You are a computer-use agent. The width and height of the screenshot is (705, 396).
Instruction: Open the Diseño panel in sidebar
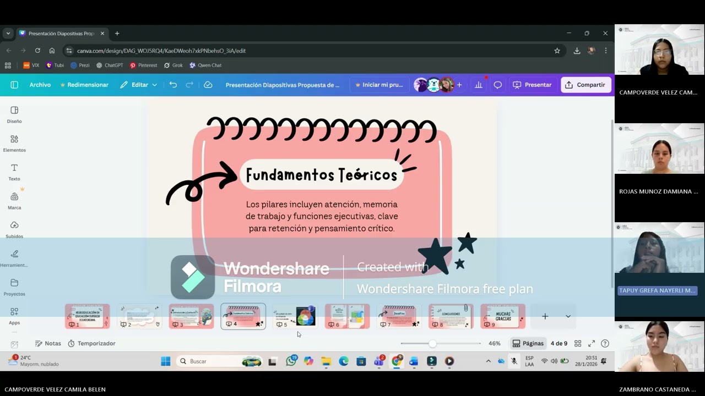click(x=14, y=114)
